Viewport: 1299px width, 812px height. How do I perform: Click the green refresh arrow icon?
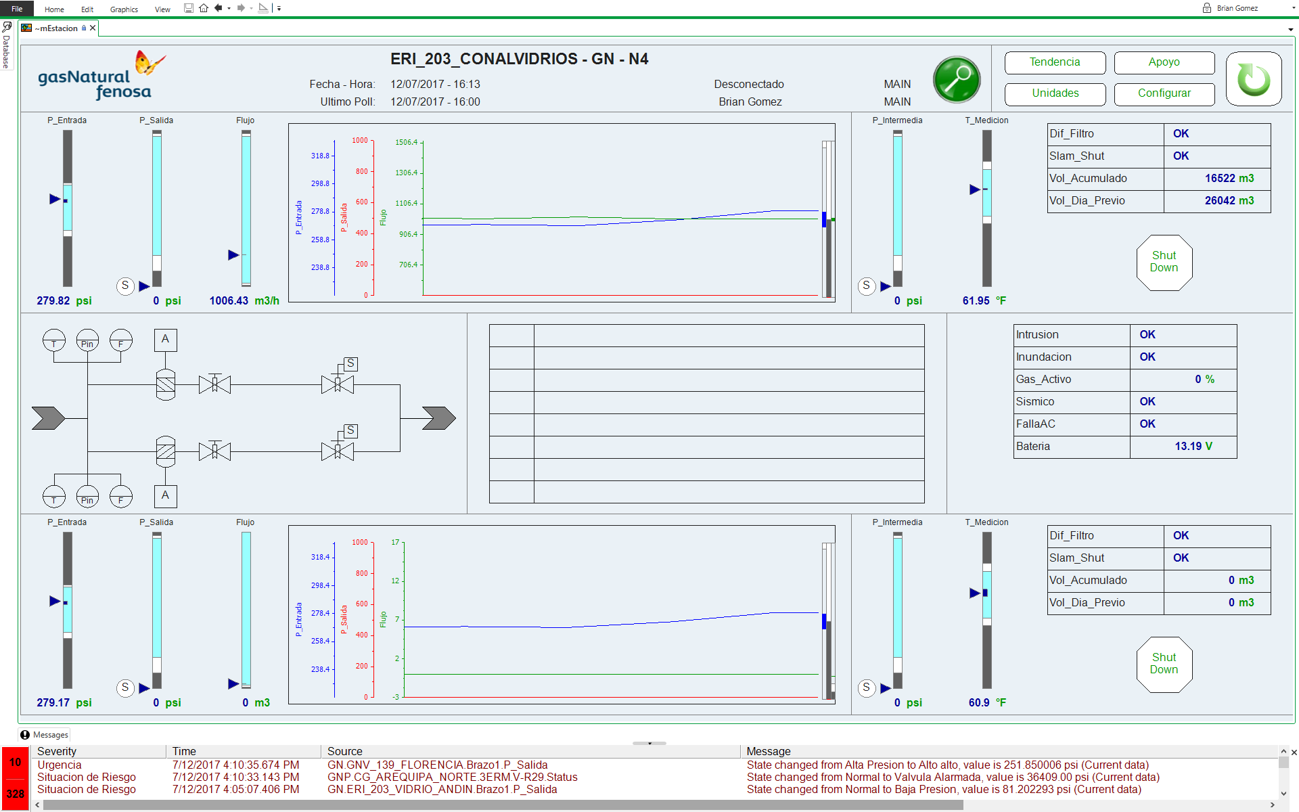pyautogui.click(x=1253, y=79)
